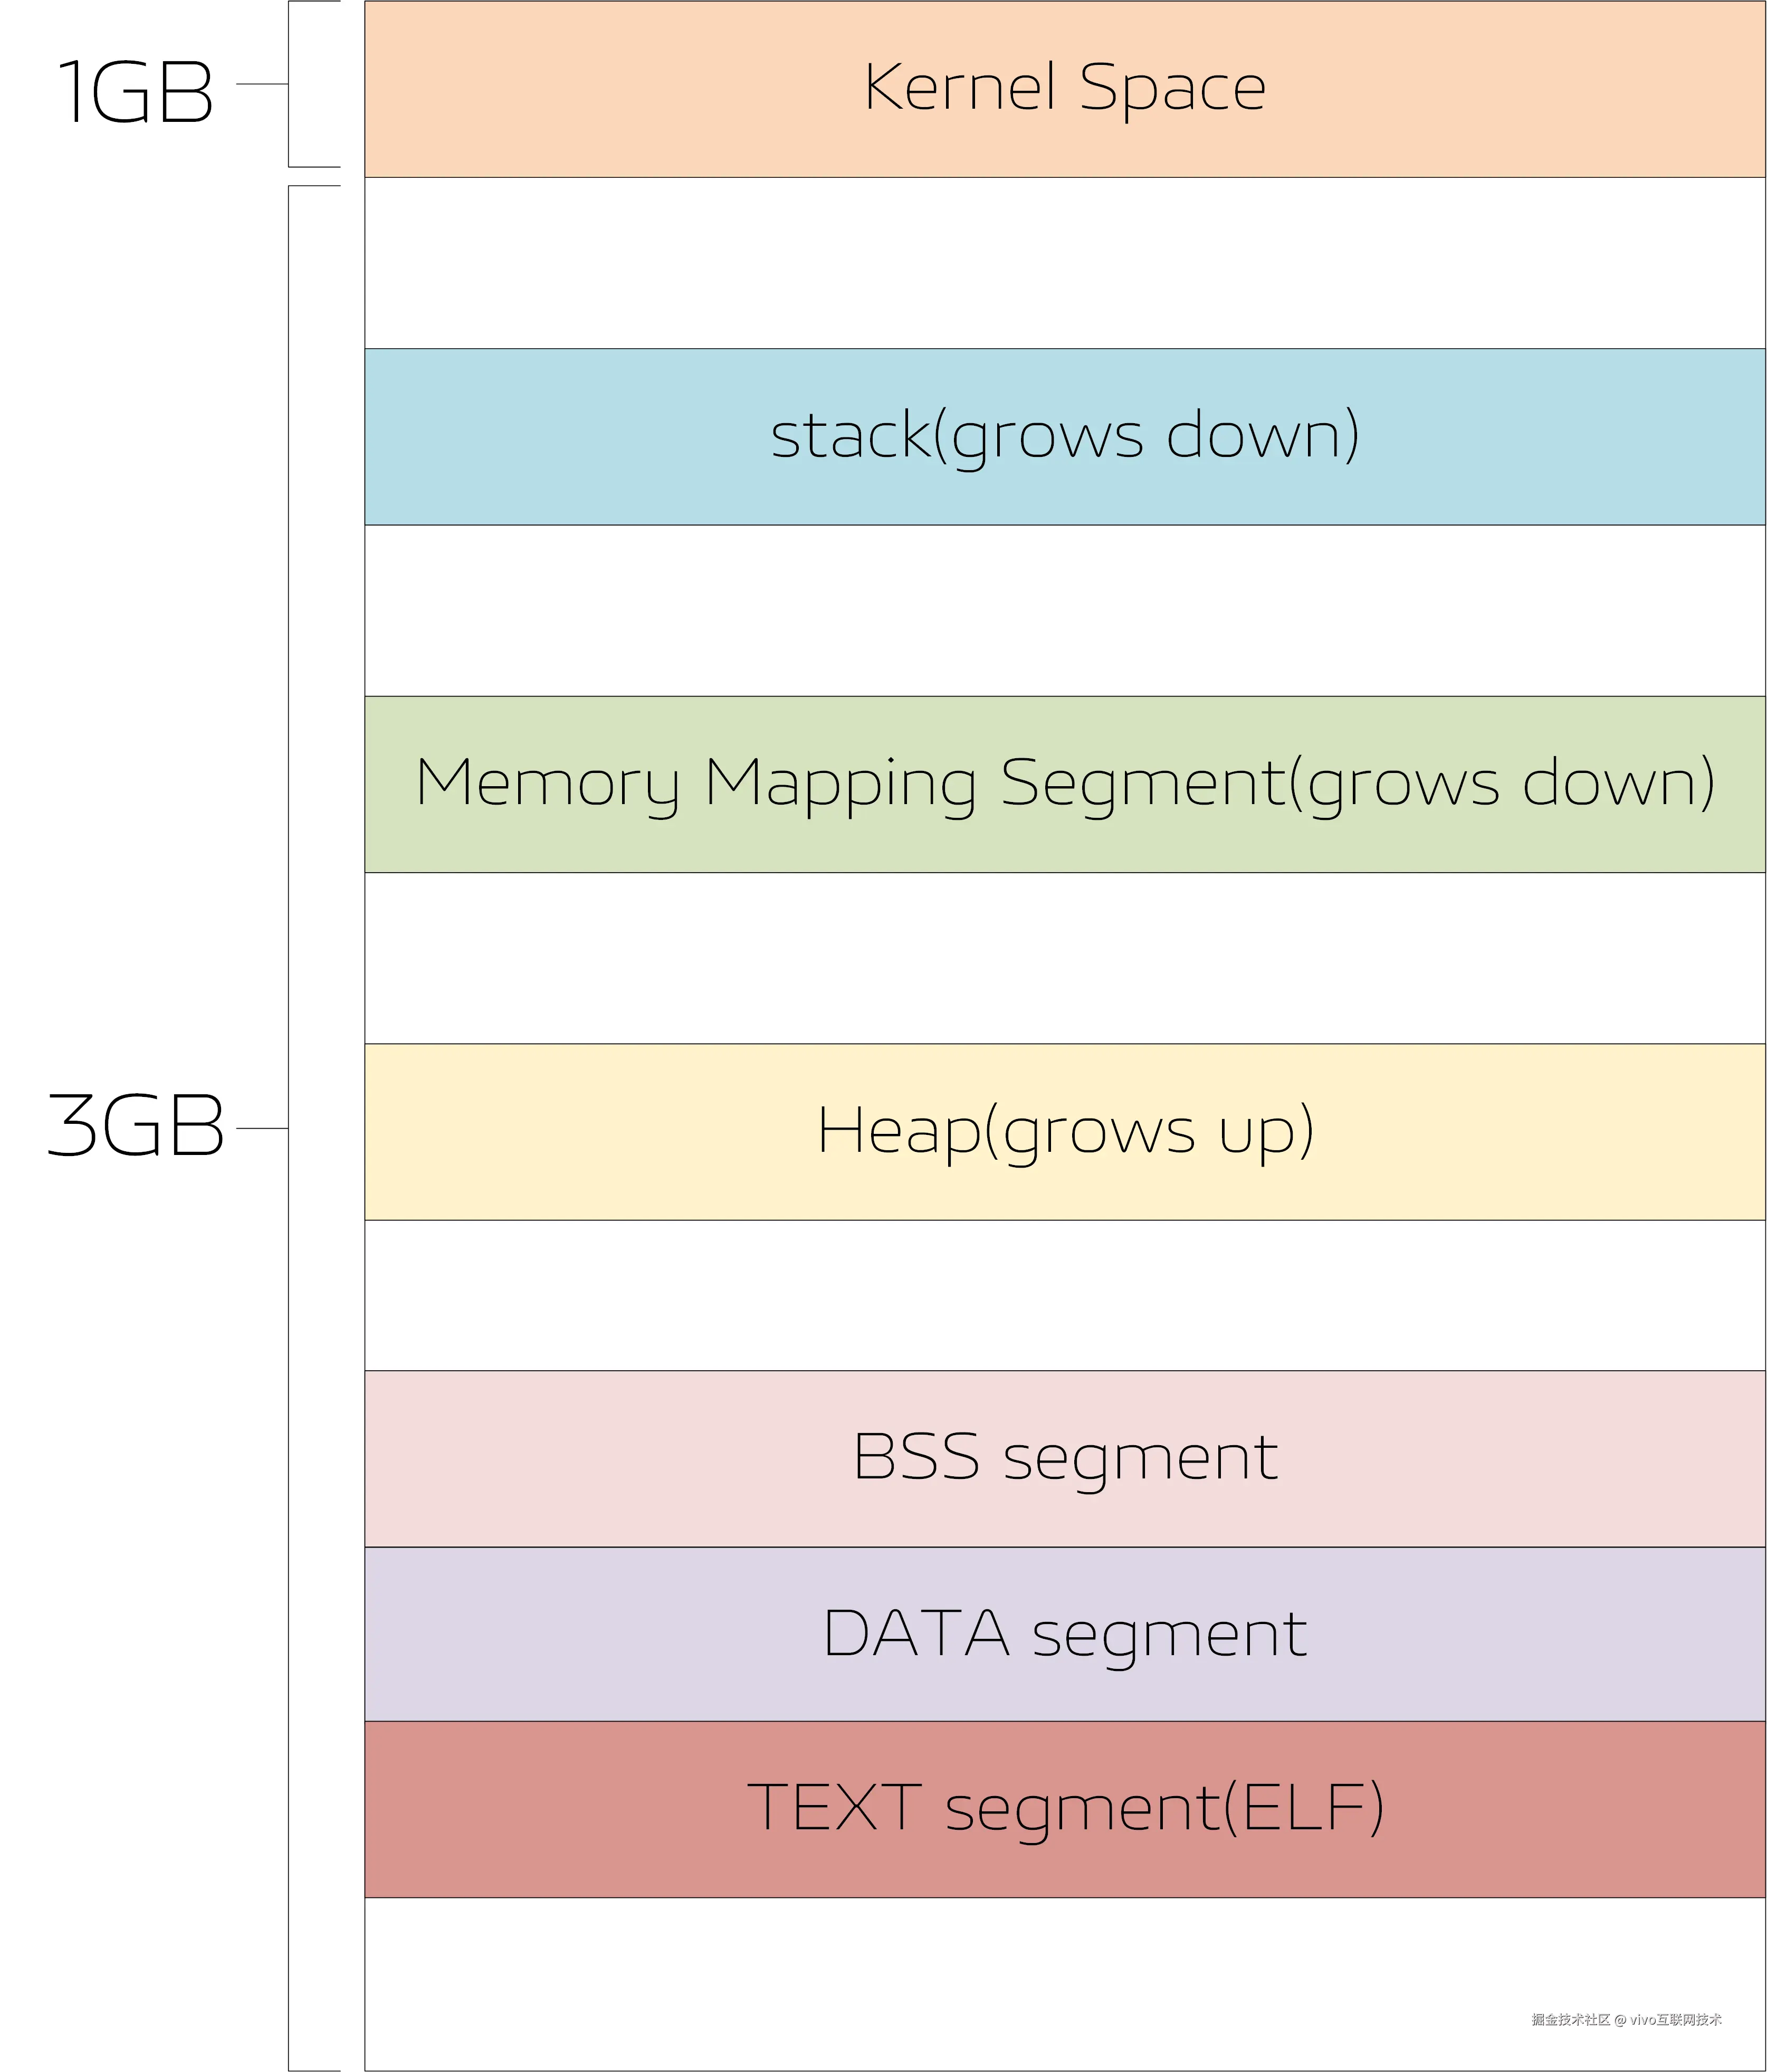
Task: Select the lavender DATA segment block
Action: [x=1064, y=1634]
